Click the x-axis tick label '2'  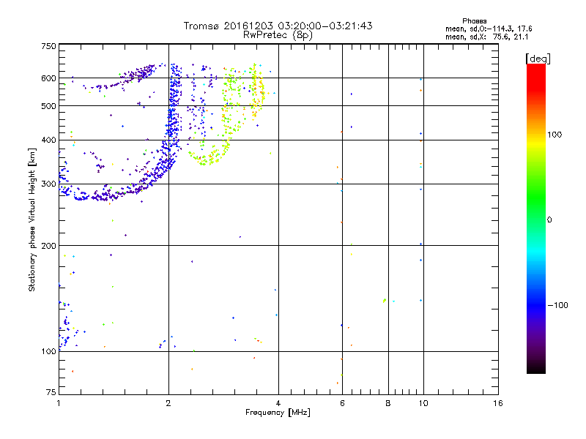[x=168, y=403]
